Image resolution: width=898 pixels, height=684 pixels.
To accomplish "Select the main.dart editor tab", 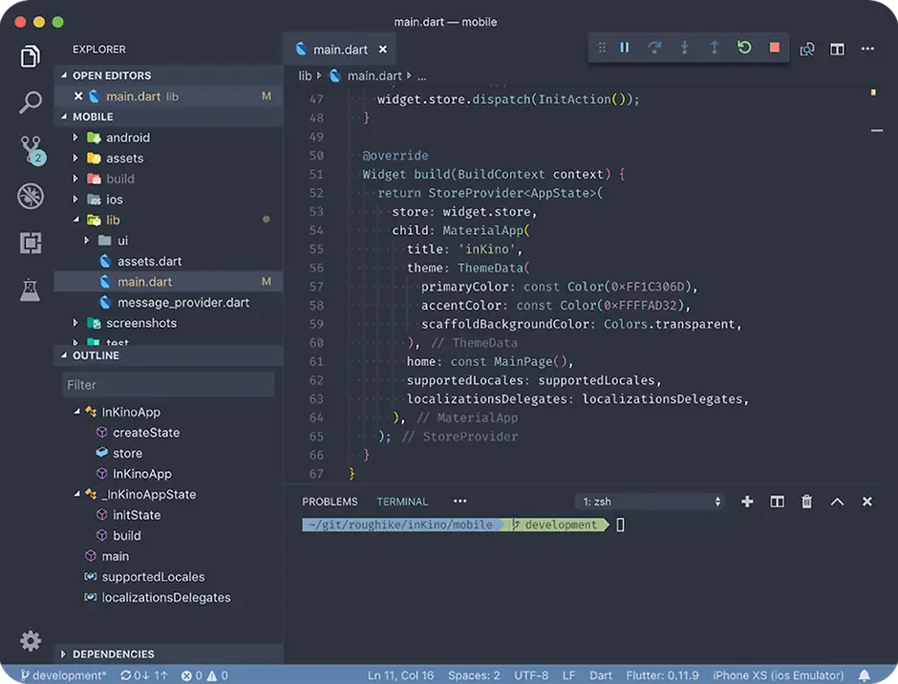I will click(340, 50).
